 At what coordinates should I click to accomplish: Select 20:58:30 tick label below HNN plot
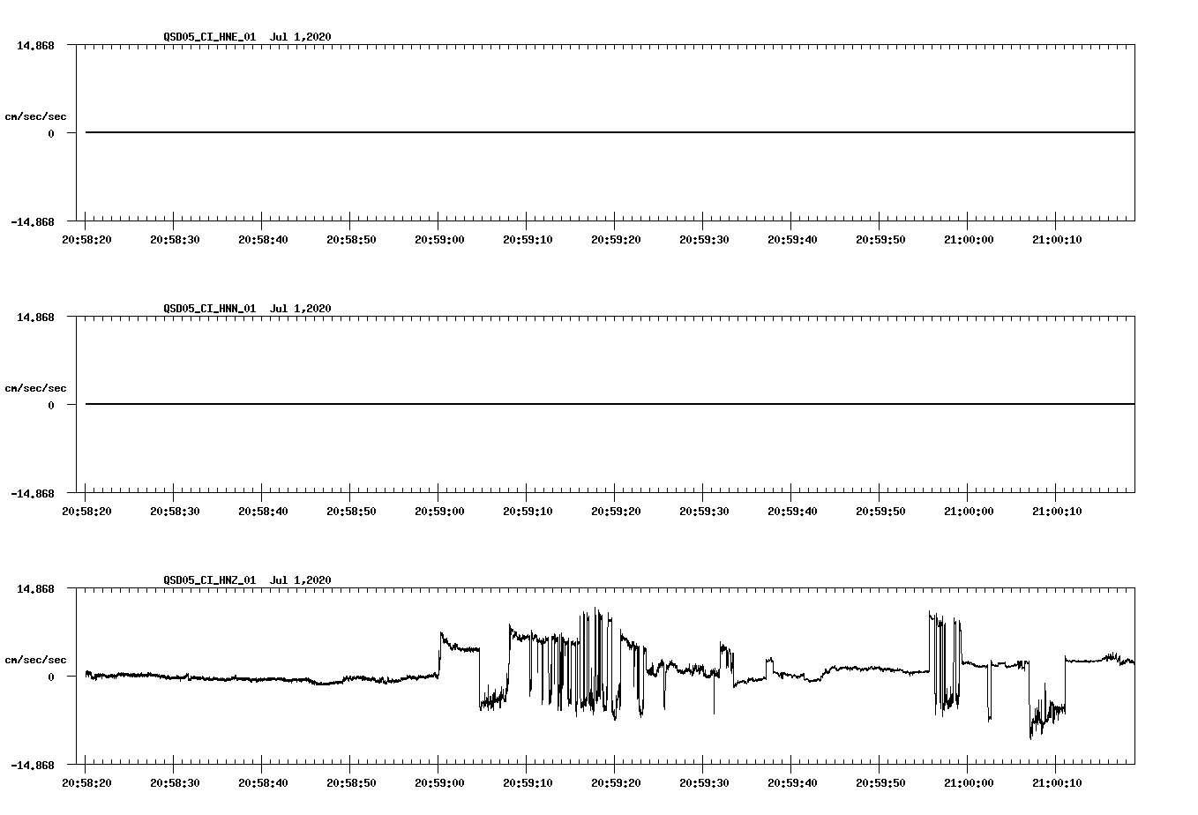click(175, 511)
